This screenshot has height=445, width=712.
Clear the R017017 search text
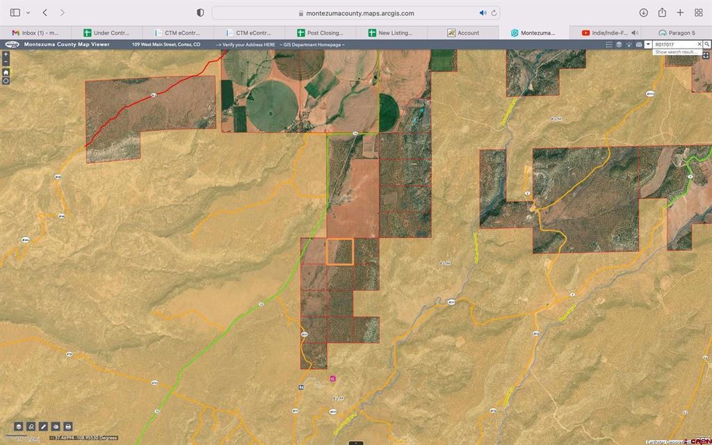point(699,44)
